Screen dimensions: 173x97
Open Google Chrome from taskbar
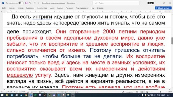tap(26, 95)
